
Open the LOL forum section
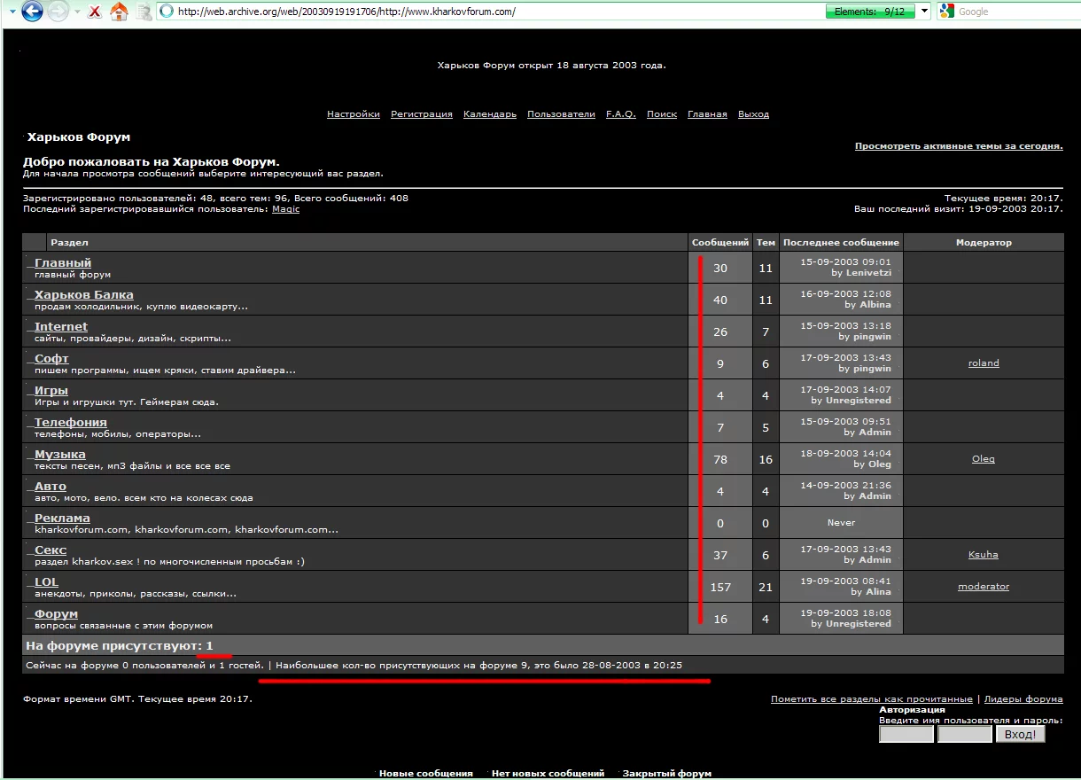(46, 582)
